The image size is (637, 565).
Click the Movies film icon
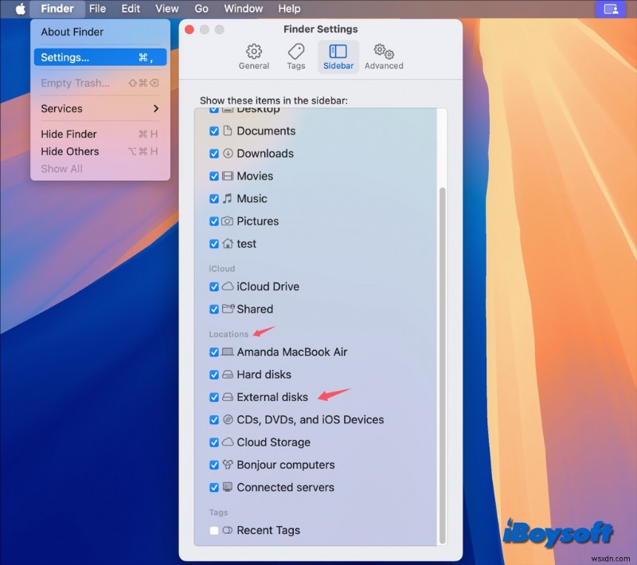point(228,176)
